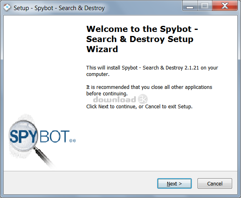Click the version 2.1.21 install text
This screenshot has width=241, height=198.
152,71
